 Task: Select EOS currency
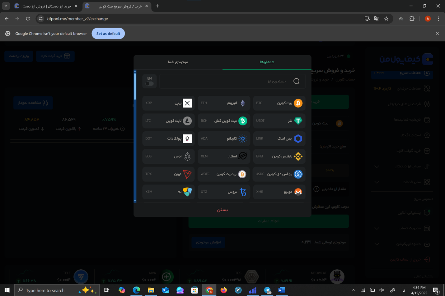point(168,156)
